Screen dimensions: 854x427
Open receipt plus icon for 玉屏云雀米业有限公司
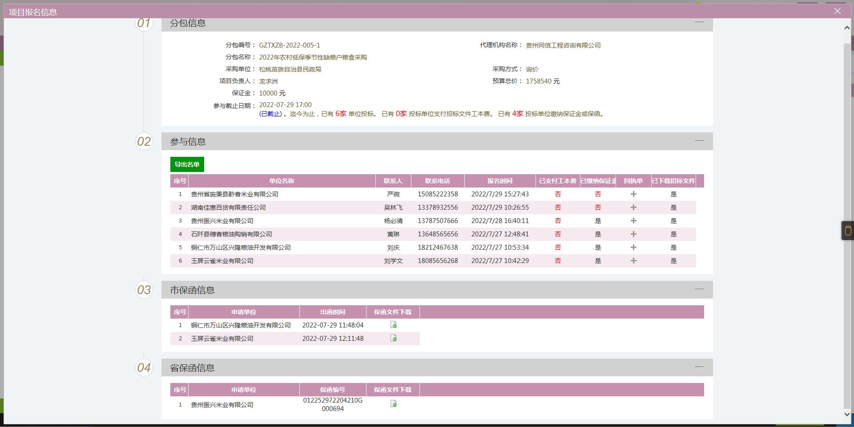coord(633,261)
